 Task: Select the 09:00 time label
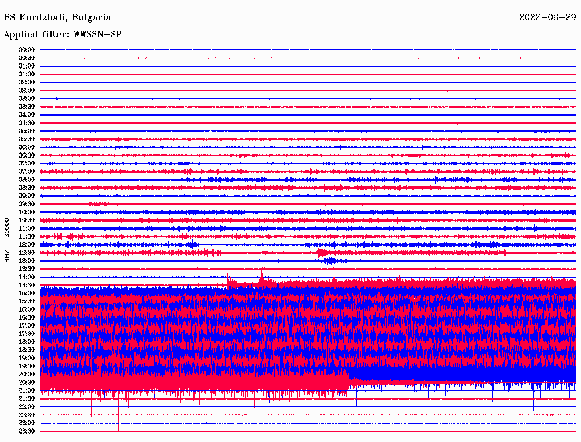click(27, 196)
